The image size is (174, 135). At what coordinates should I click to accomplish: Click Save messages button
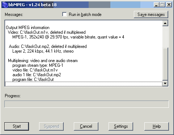click(x=151, y=15)
